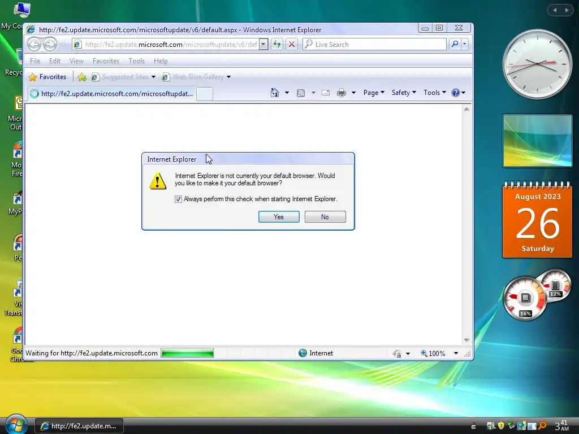Click the zoom magnifier in status bar
Viewport: 579px width, 434px height.
point(424,353)
